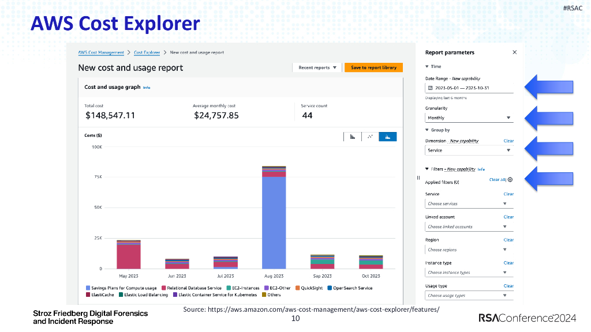Go to Cost Explorer breadcrumb
The width and height of the screenshot is (591, 332).
(147, 52)
